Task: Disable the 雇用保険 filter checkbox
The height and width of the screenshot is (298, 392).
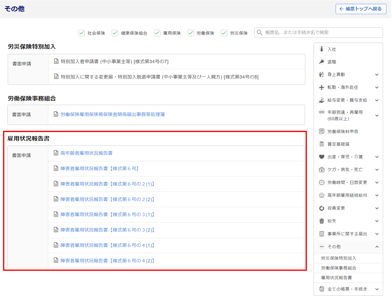Action: [157, 33]
